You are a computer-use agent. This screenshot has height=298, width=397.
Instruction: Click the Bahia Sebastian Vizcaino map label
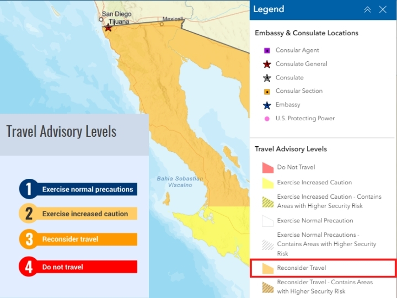click(180, 182)
